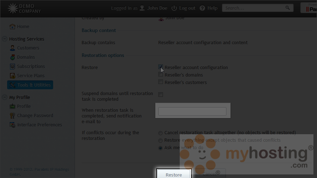
Task: Open Customers in the sidebar
Action: point(28,48)
